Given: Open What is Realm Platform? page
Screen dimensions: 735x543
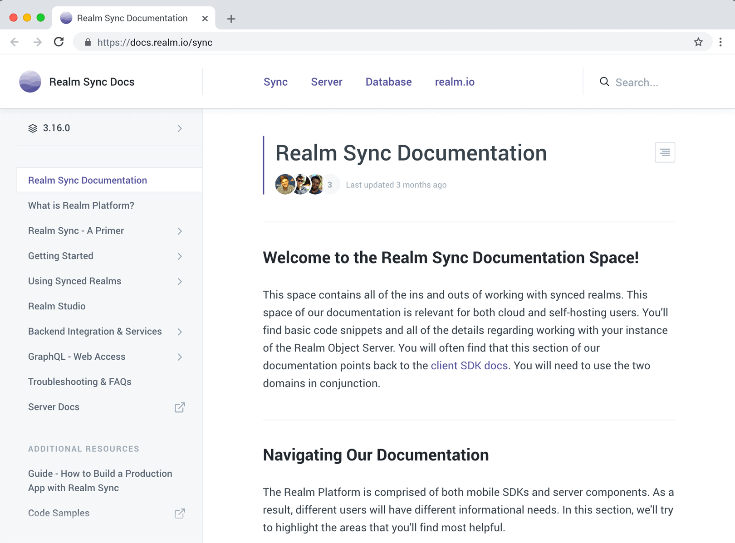Looking at the screenshot, I should (81, 205).
